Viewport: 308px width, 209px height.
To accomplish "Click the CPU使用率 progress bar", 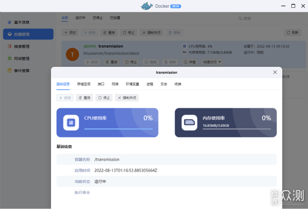I will click(x=118, y=129).
